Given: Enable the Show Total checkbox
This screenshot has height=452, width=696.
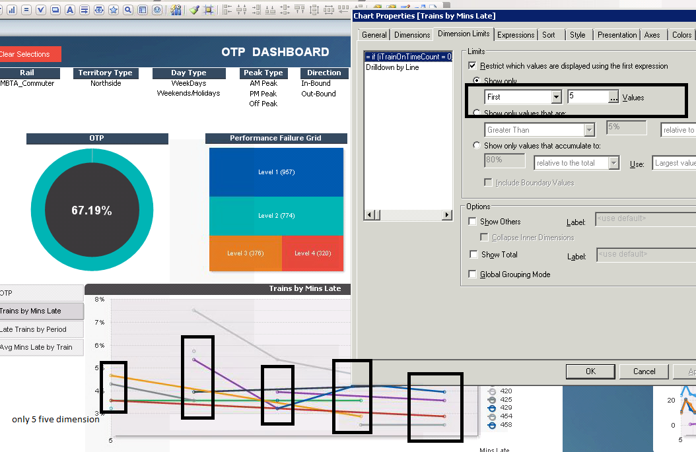Looking at the screenshot, I should click(473, 254).
